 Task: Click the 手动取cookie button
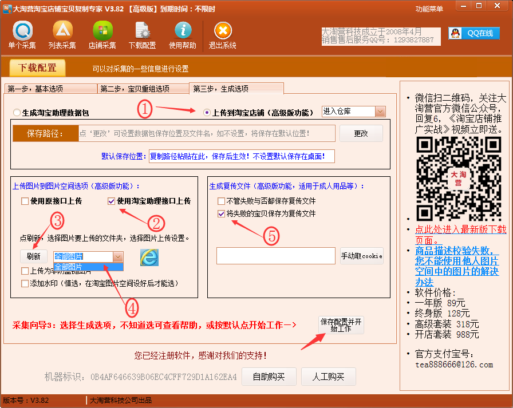tap(362, 256)
